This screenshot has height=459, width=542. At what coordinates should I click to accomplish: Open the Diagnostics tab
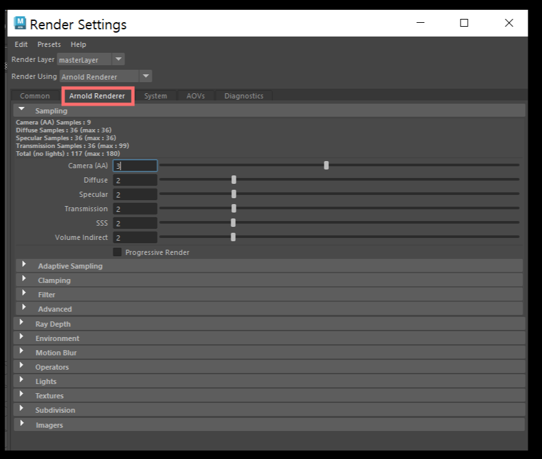tap(244, 96)
